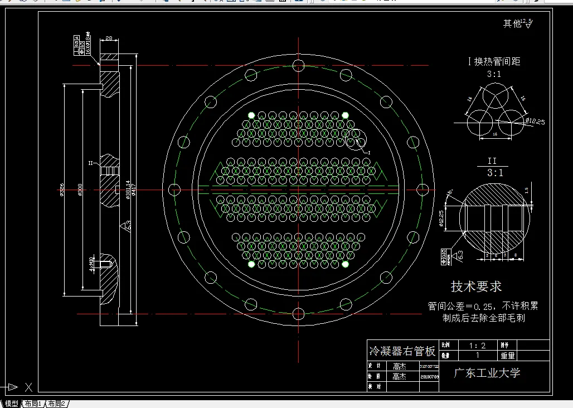The width and height of the screenshot is (573, 408).
Task: Select the detail circle marked I on tube field
Action: 356,139
